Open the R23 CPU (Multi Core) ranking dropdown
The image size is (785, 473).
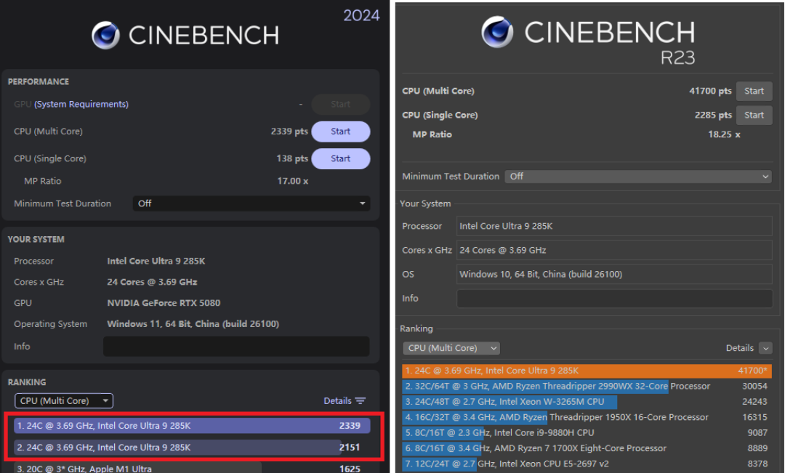pos(451,348)
